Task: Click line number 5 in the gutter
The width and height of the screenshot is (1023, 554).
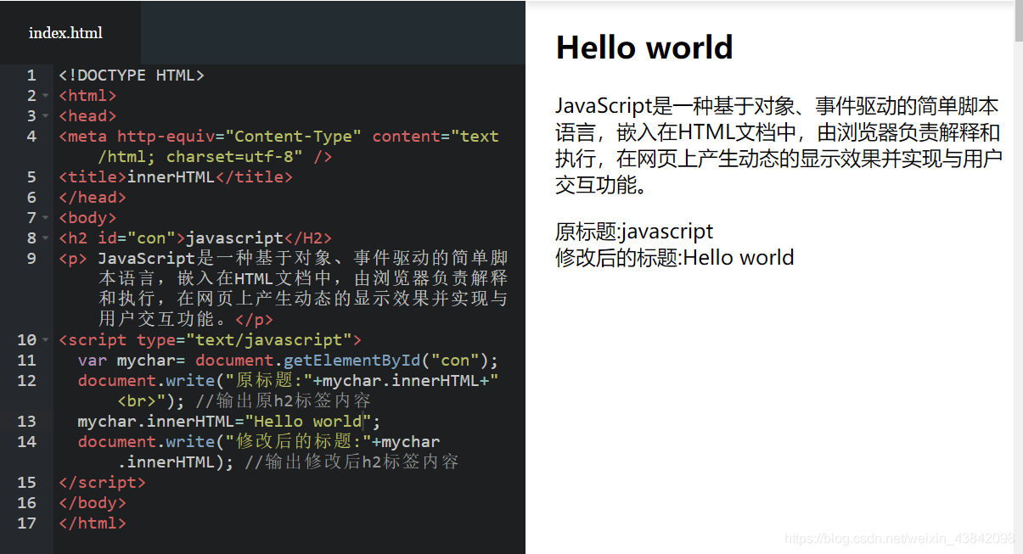Action: (x=31, y=177)
